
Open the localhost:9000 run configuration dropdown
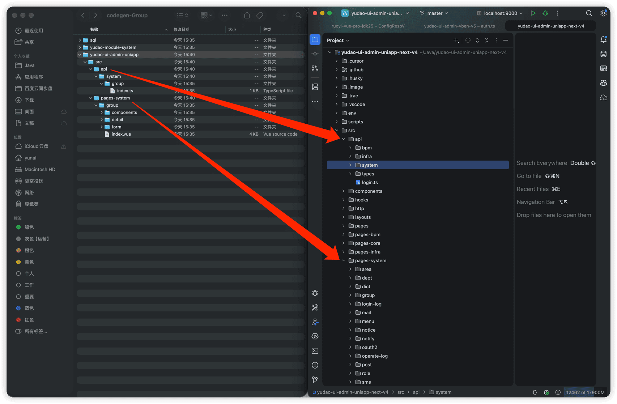(x=500, y=13)
